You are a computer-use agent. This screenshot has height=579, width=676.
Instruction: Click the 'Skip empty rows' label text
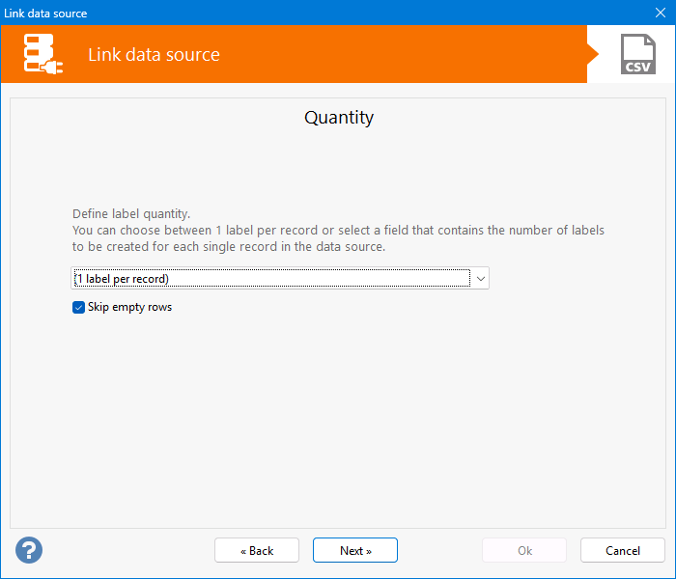click(x=129, y=307)
